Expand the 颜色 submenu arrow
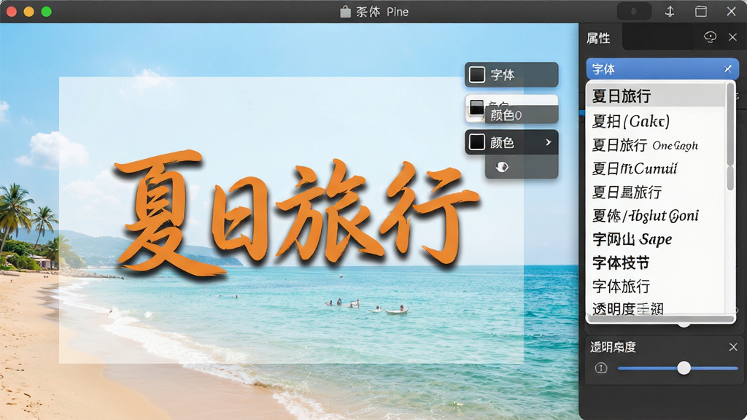The image size is (747, 420). (549, 142)
